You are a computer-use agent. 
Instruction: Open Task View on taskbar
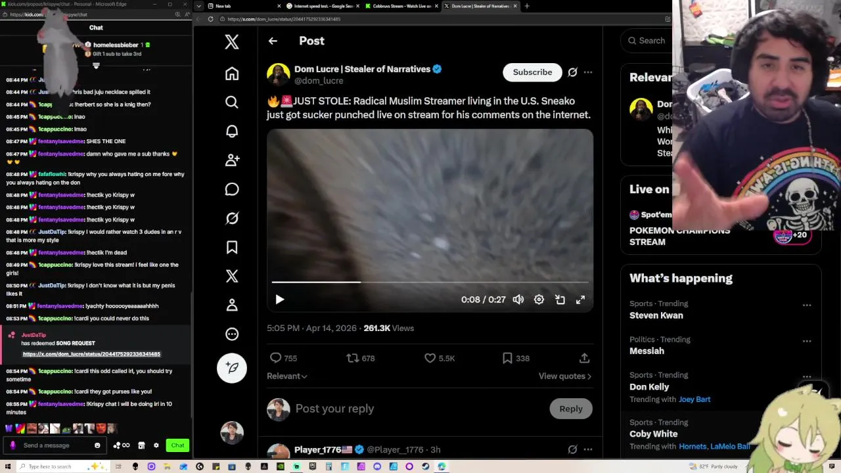120,466
